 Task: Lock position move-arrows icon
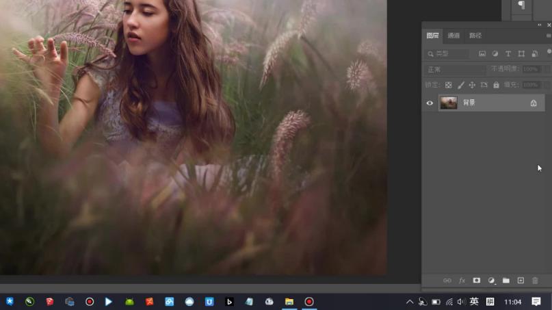pos(472,85)
